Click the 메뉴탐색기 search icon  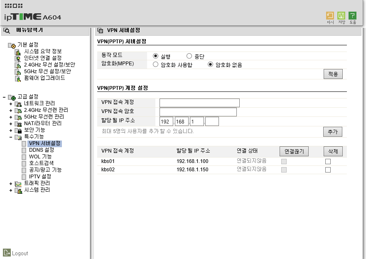(7, 31)
